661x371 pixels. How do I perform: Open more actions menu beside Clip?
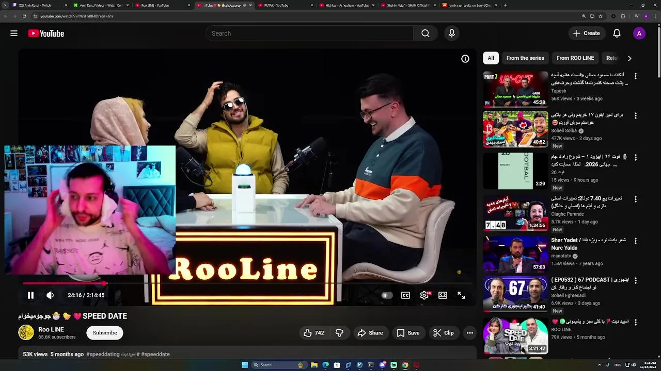point(470,333)
